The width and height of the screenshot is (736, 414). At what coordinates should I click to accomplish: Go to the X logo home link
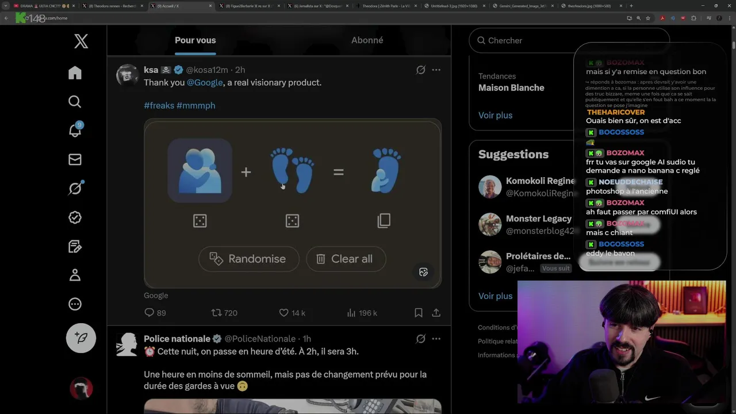pos(81,41)
